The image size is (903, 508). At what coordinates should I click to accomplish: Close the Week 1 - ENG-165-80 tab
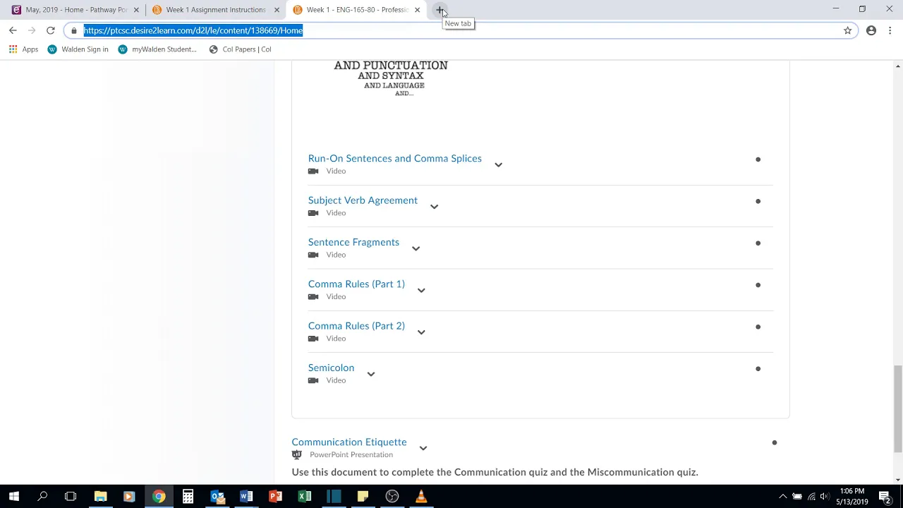pos(418,10)
